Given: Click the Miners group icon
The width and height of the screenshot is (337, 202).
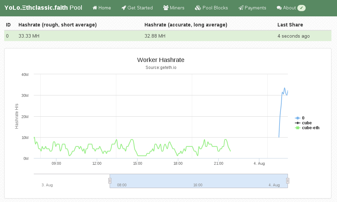Looking at the screenshot, I should pos(166,8).
